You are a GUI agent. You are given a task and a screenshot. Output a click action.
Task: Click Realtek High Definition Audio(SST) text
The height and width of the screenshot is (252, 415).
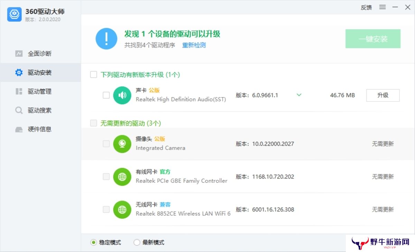tap(181, 99)
